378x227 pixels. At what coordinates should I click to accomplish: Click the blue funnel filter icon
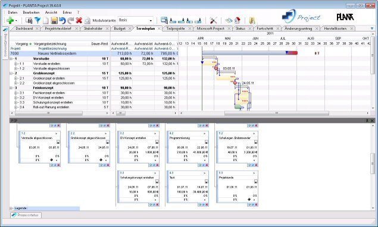tap(38, 20)
